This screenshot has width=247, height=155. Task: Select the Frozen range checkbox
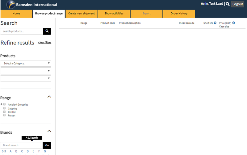tap(5, 115)
